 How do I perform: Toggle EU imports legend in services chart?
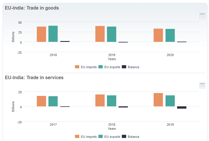click(x=86, y=137)
